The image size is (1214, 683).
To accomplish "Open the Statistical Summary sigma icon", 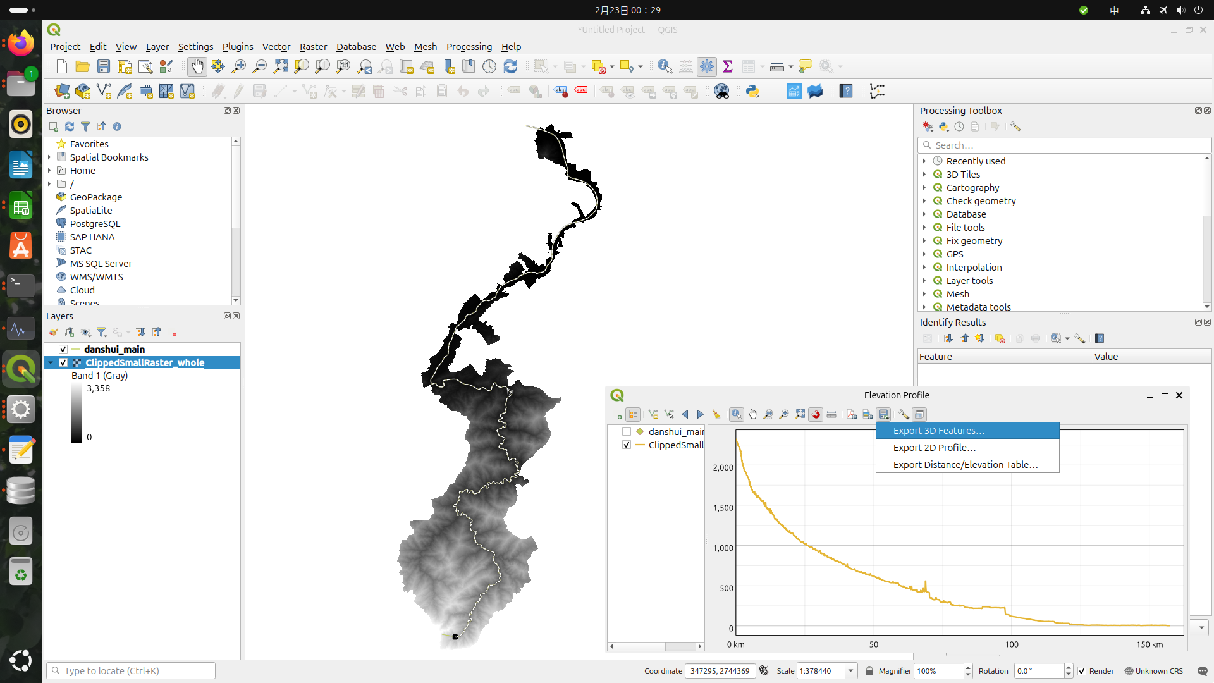I will 728,66.
